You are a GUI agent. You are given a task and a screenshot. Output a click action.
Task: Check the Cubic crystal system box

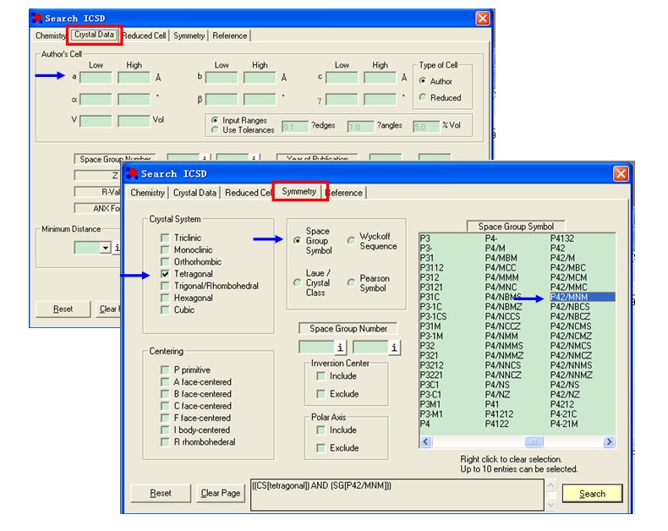165,309
